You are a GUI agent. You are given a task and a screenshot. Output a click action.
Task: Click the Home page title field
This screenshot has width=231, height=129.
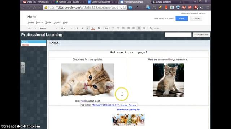(x=128, y=43)
